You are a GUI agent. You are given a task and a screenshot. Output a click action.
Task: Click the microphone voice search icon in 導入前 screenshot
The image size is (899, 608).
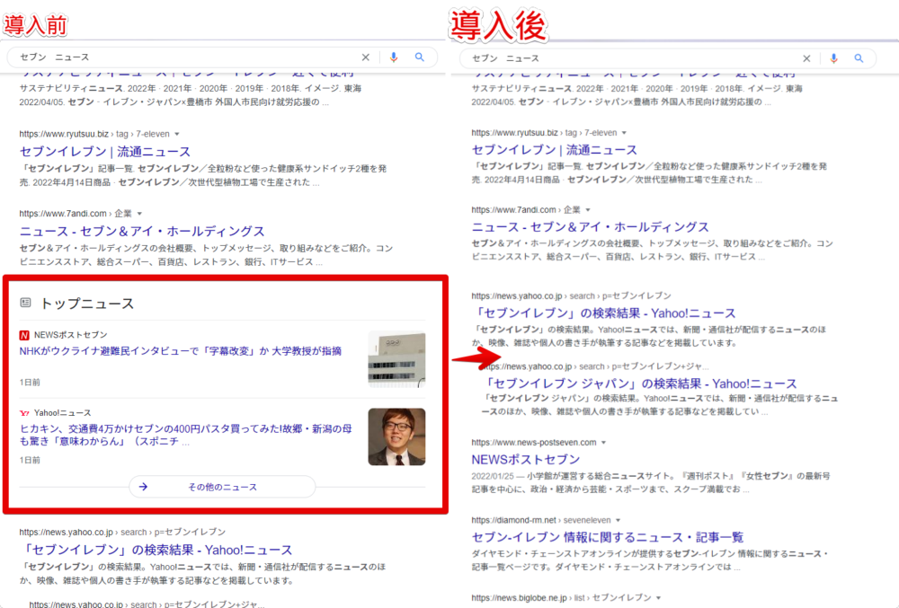[x=393, y=57]
